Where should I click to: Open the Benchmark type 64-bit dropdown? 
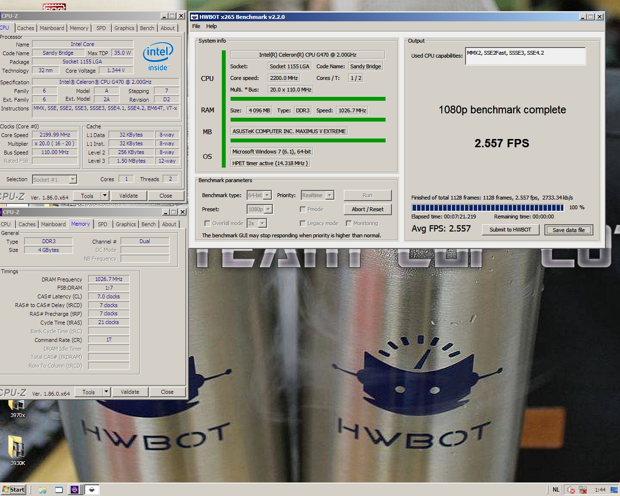point(267,195)
